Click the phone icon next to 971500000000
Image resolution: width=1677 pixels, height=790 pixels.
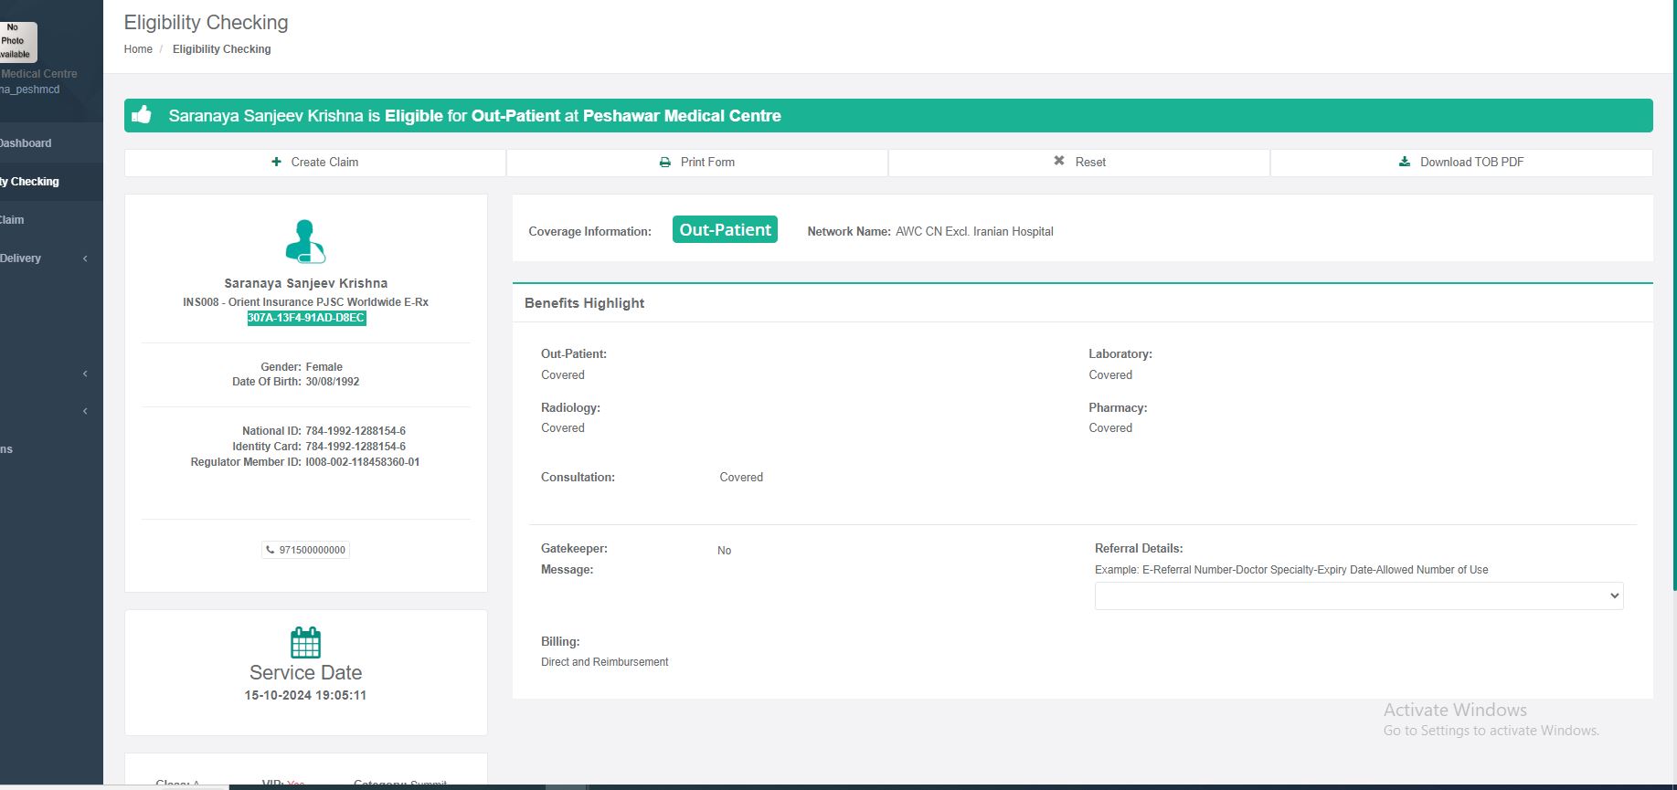pos(271,550)
